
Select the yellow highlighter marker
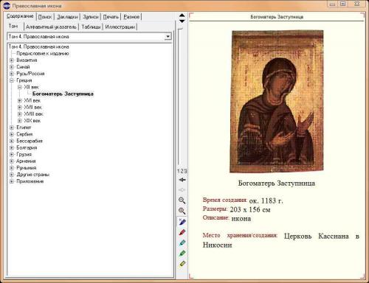click(182, 264)
